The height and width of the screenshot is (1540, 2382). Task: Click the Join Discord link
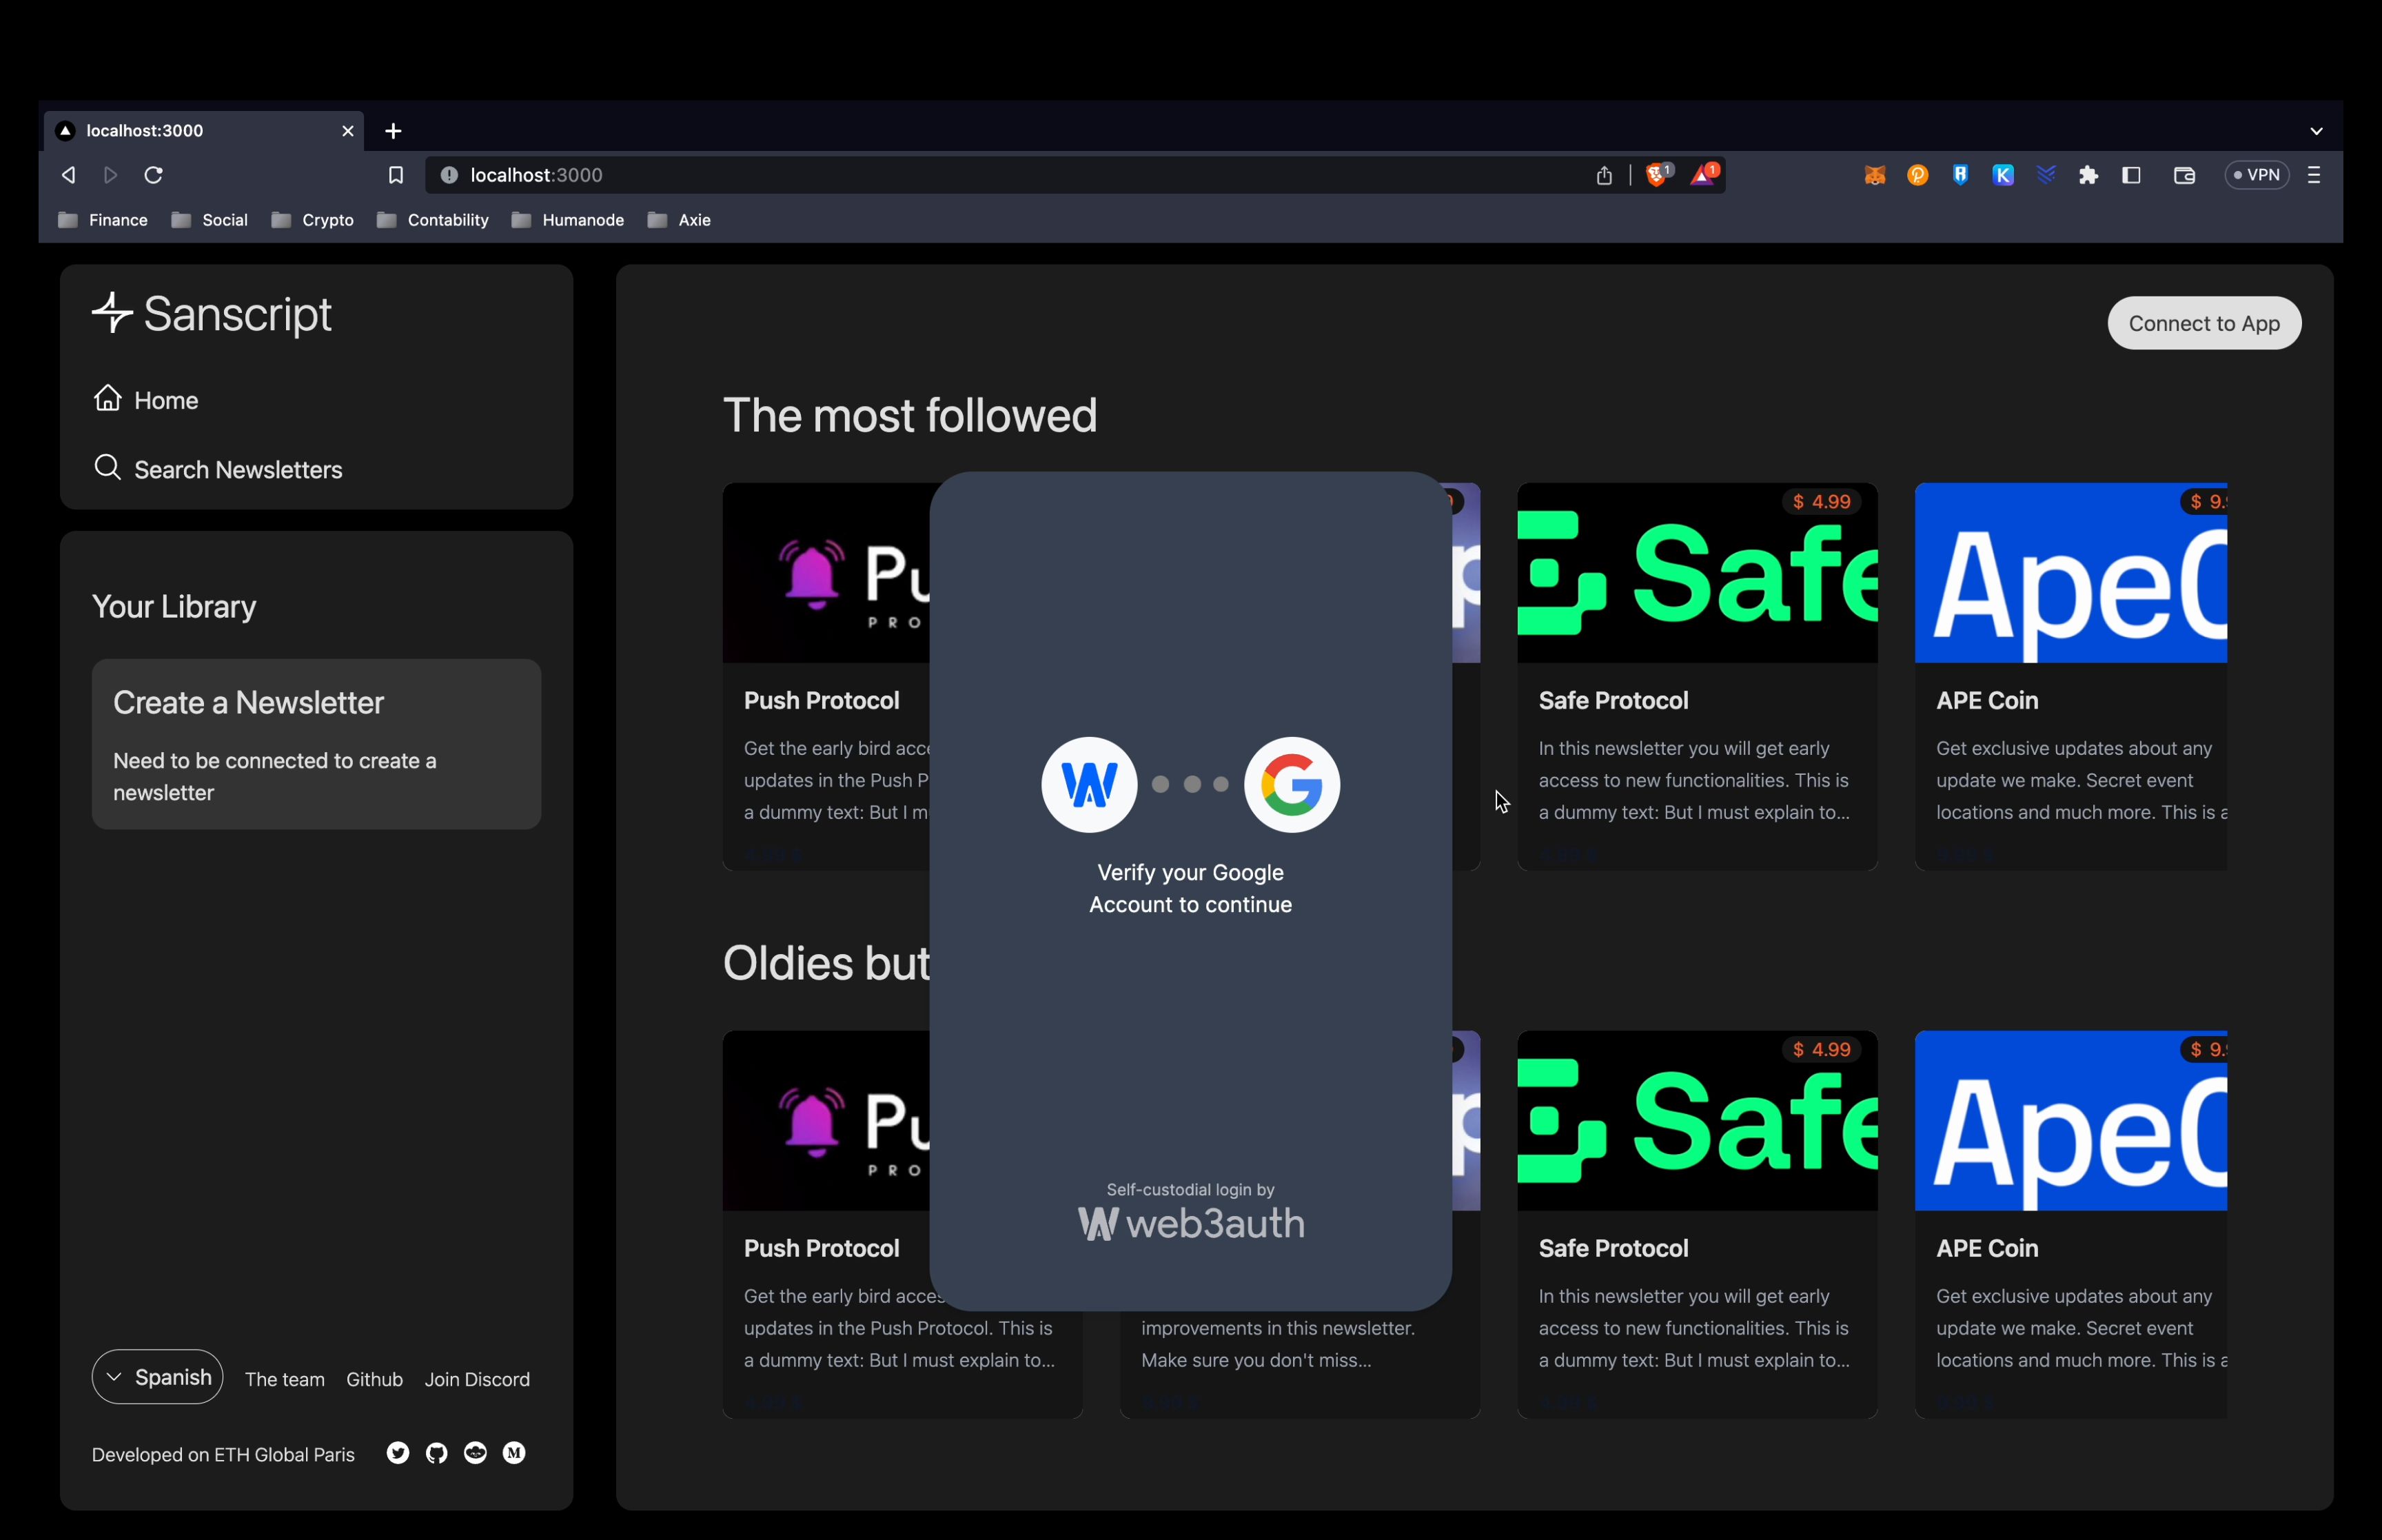[477, 1379]
